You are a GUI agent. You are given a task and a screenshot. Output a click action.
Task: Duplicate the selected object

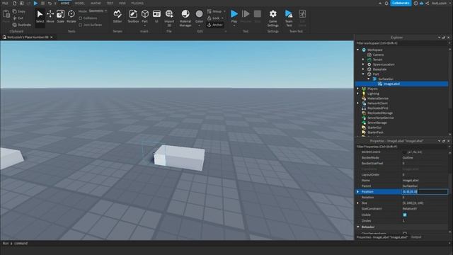[22, 25]
